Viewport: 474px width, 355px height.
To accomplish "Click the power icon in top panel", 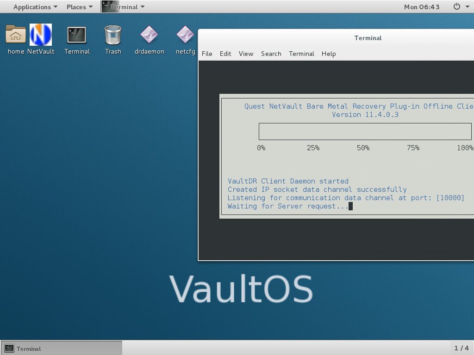I will click(456, 6).
